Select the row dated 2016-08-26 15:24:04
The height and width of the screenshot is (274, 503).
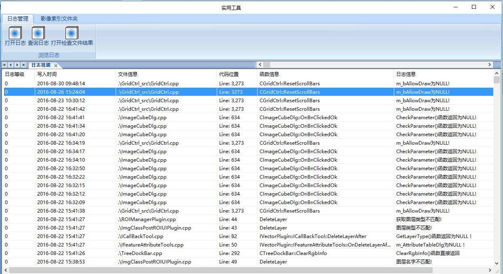(x=249, y=92)
